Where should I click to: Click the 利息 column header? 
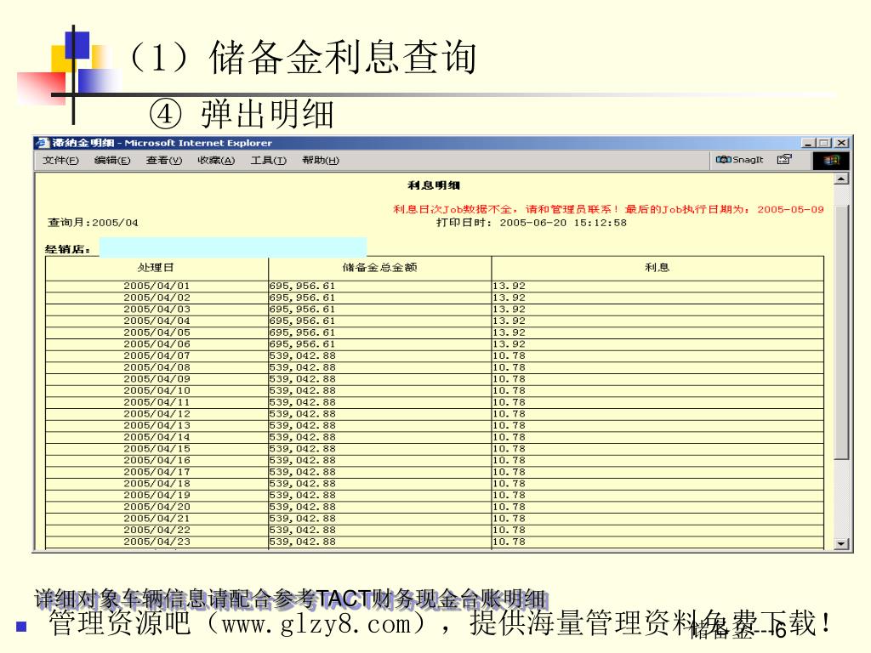[658, 268]
